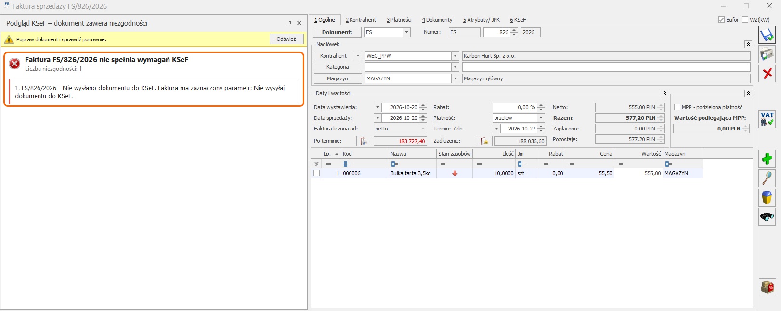Click the boxes with red percent tag icon

point(767,287)
